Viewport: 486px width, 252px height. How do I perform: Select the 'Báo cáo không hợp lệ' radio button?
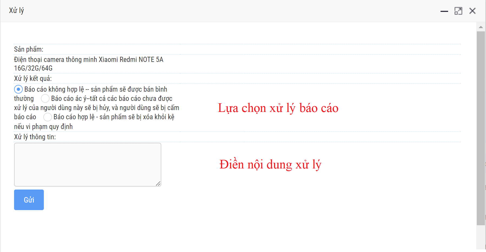click(x=18, y=89)
